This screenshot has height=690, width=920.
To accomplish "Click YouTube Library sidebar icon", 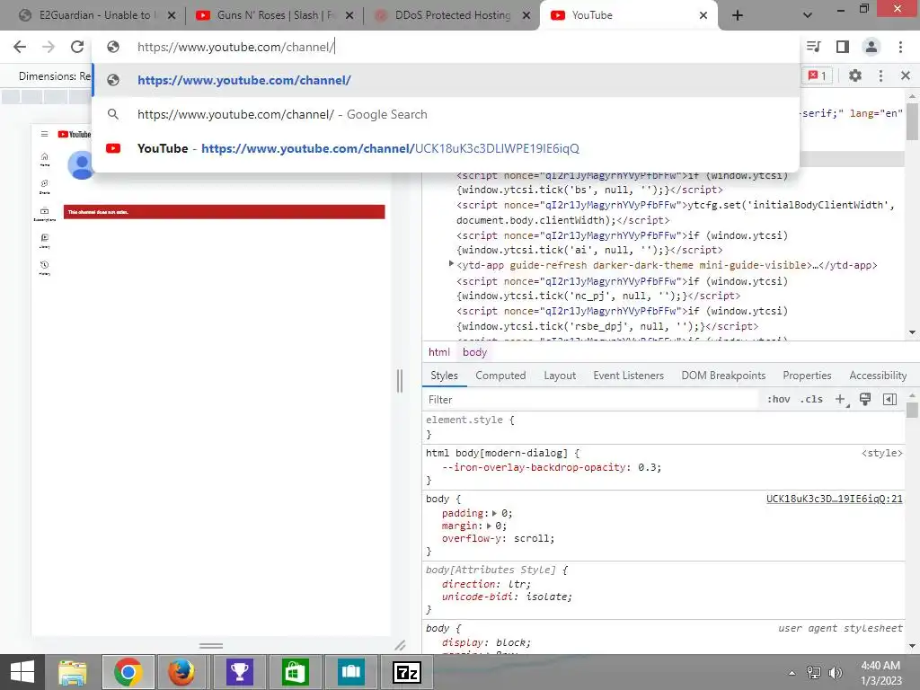I will tap(45, 241).
